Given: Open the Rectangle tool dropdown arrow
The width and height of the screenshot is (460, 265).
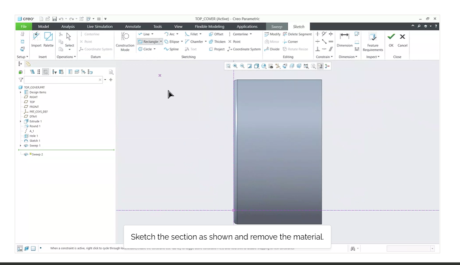Looking at the screenshot, I should point(161,42).
